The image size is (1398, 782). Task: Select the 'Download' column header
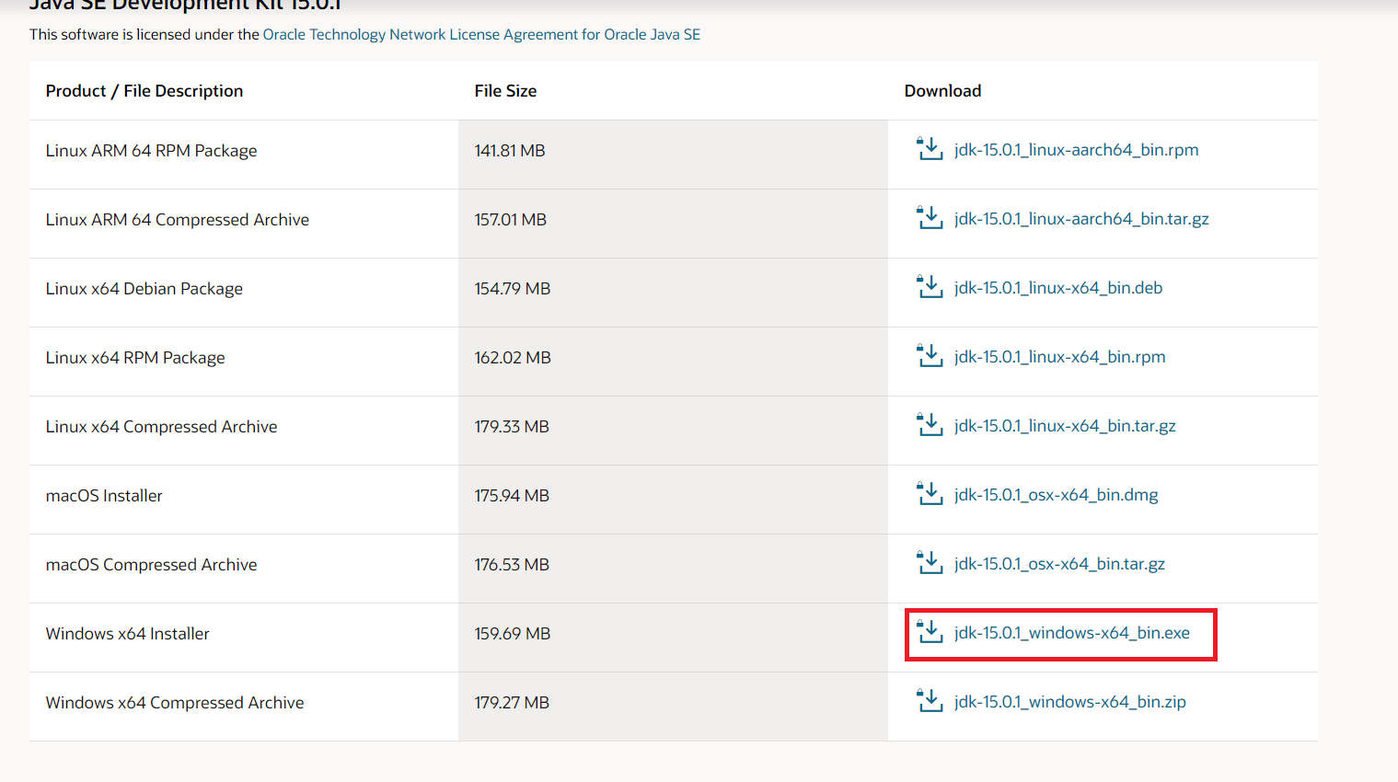pos(942,91)
